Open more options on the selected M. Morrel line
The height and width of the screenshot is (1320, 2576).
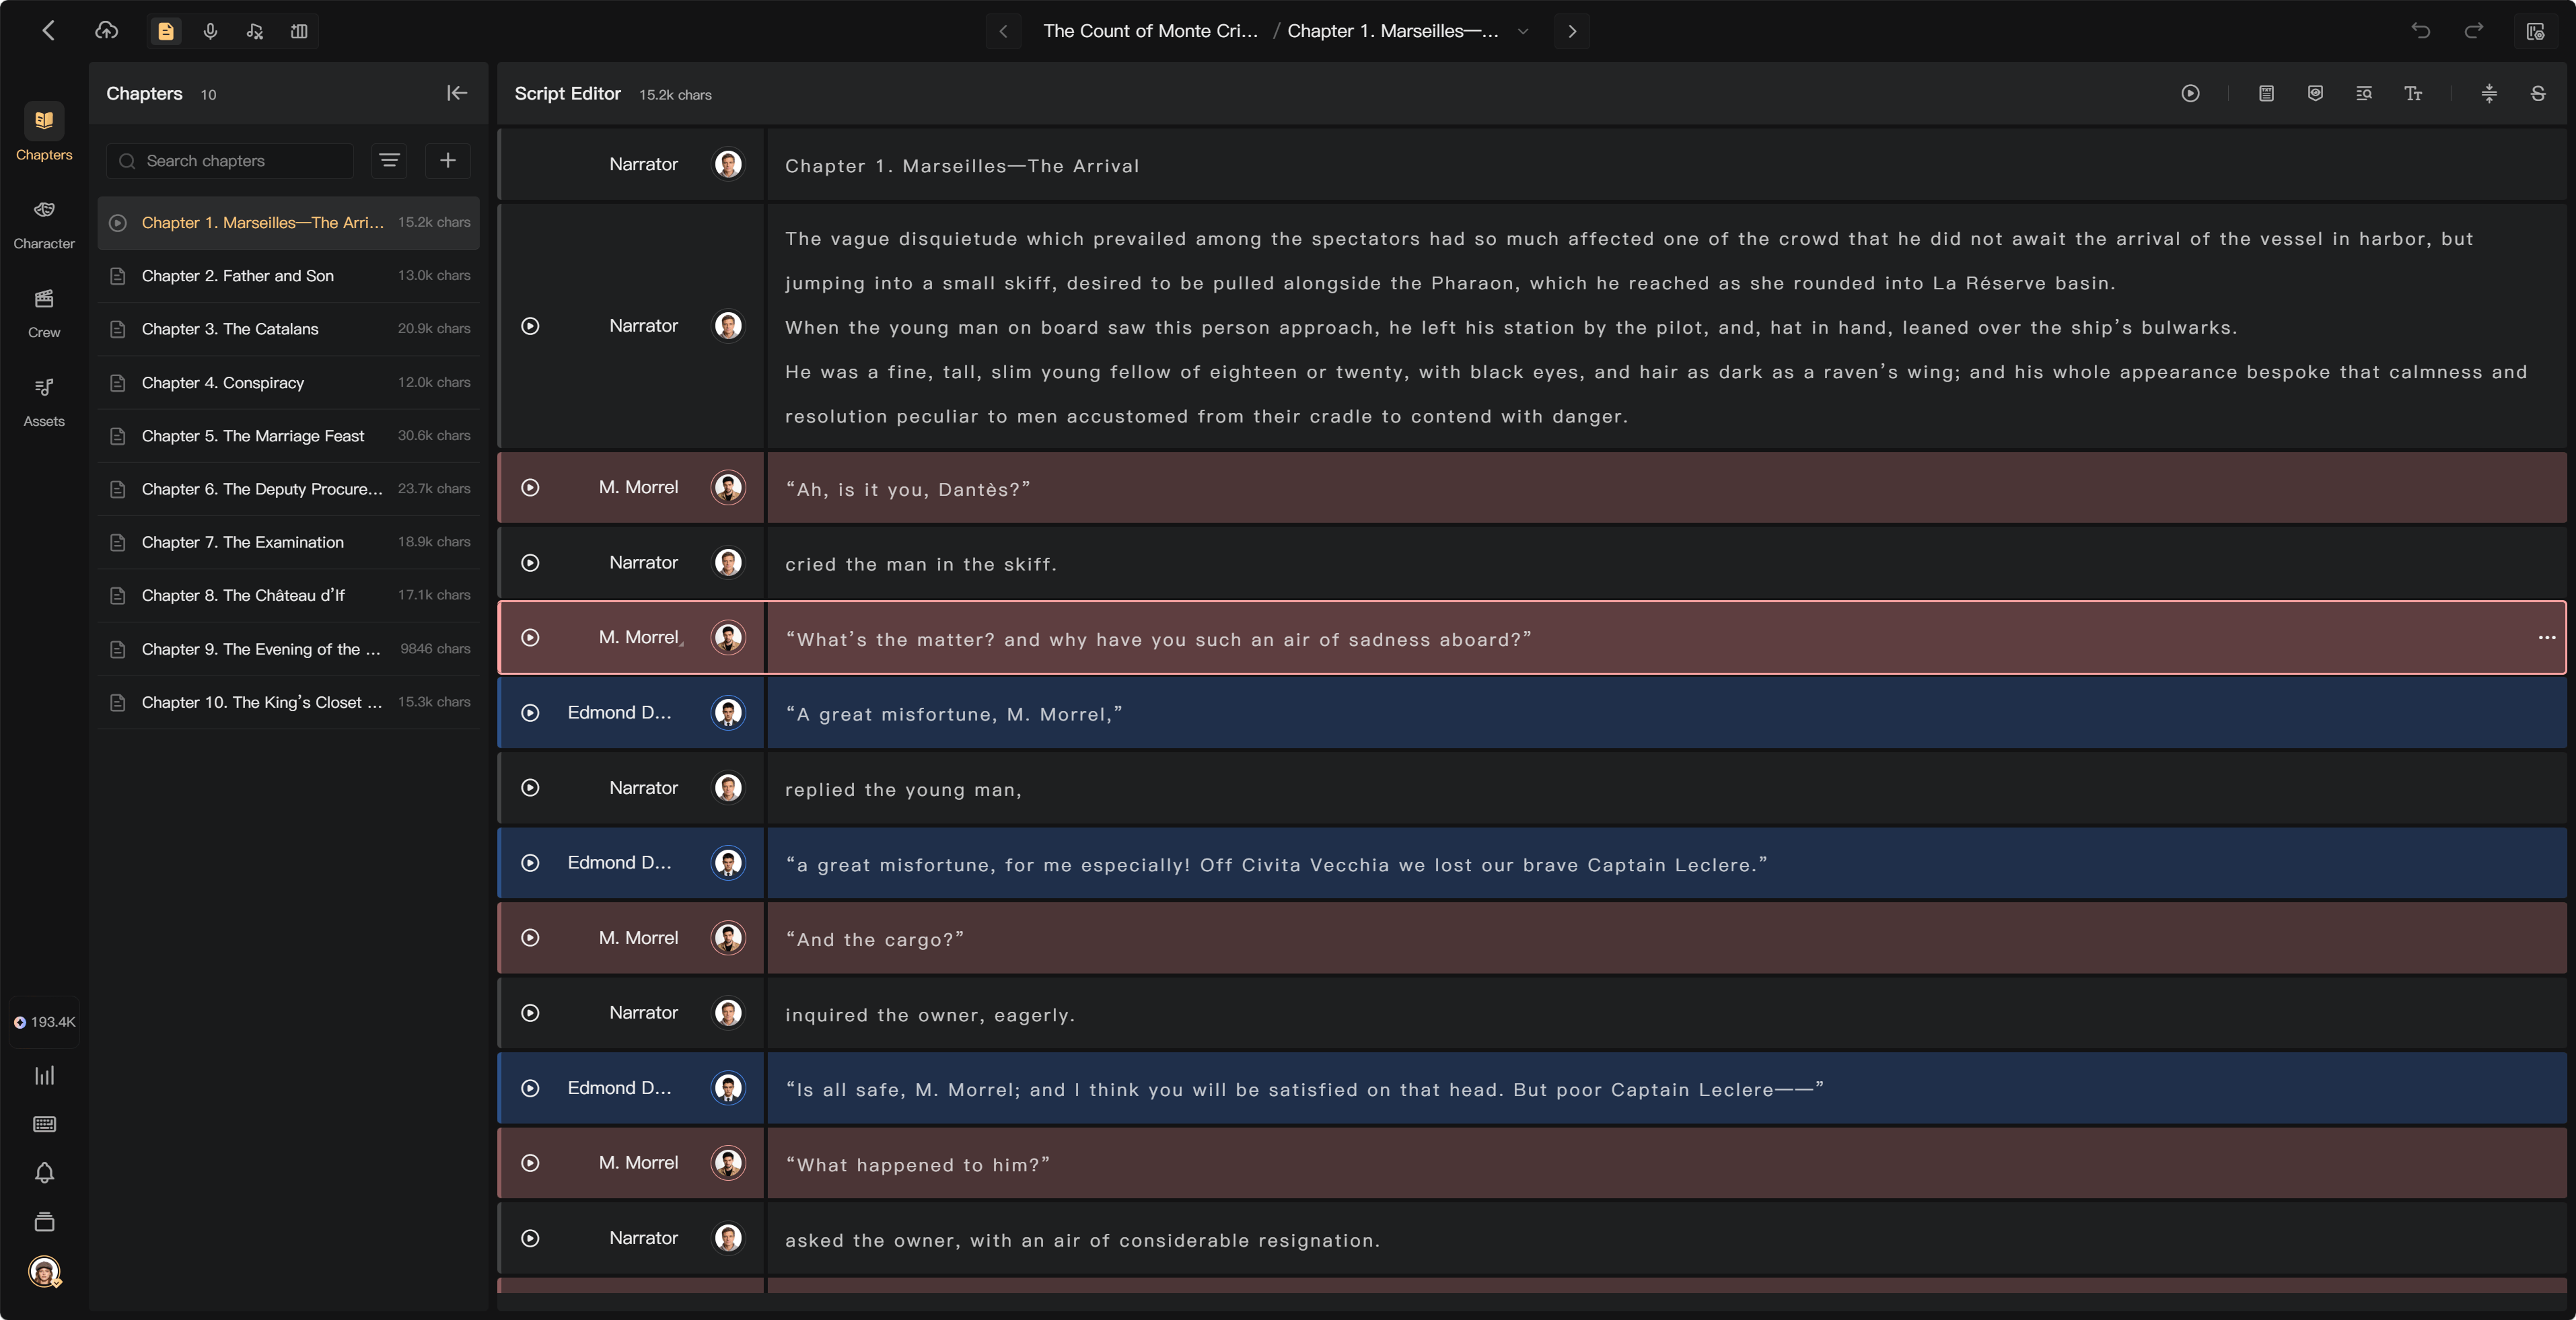[2546, 637]
